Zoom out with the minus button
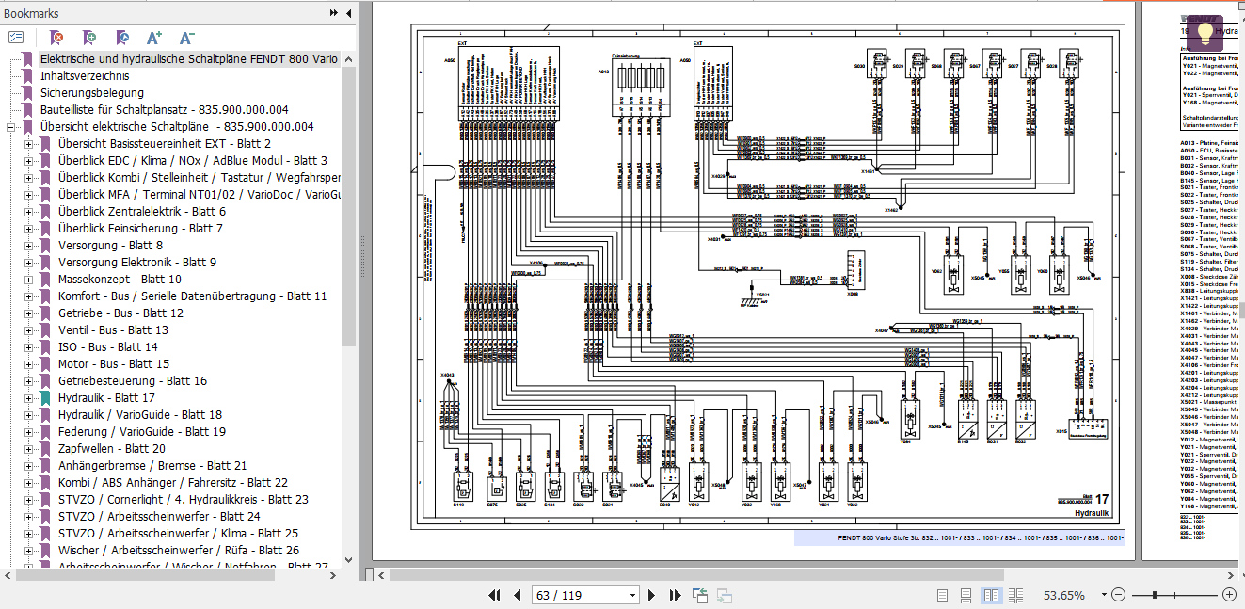Screen dimensions: 1245x609 coord(1118,595)
